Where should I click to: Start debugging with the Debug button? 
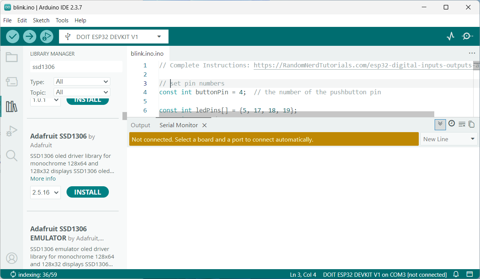(46, 36)
